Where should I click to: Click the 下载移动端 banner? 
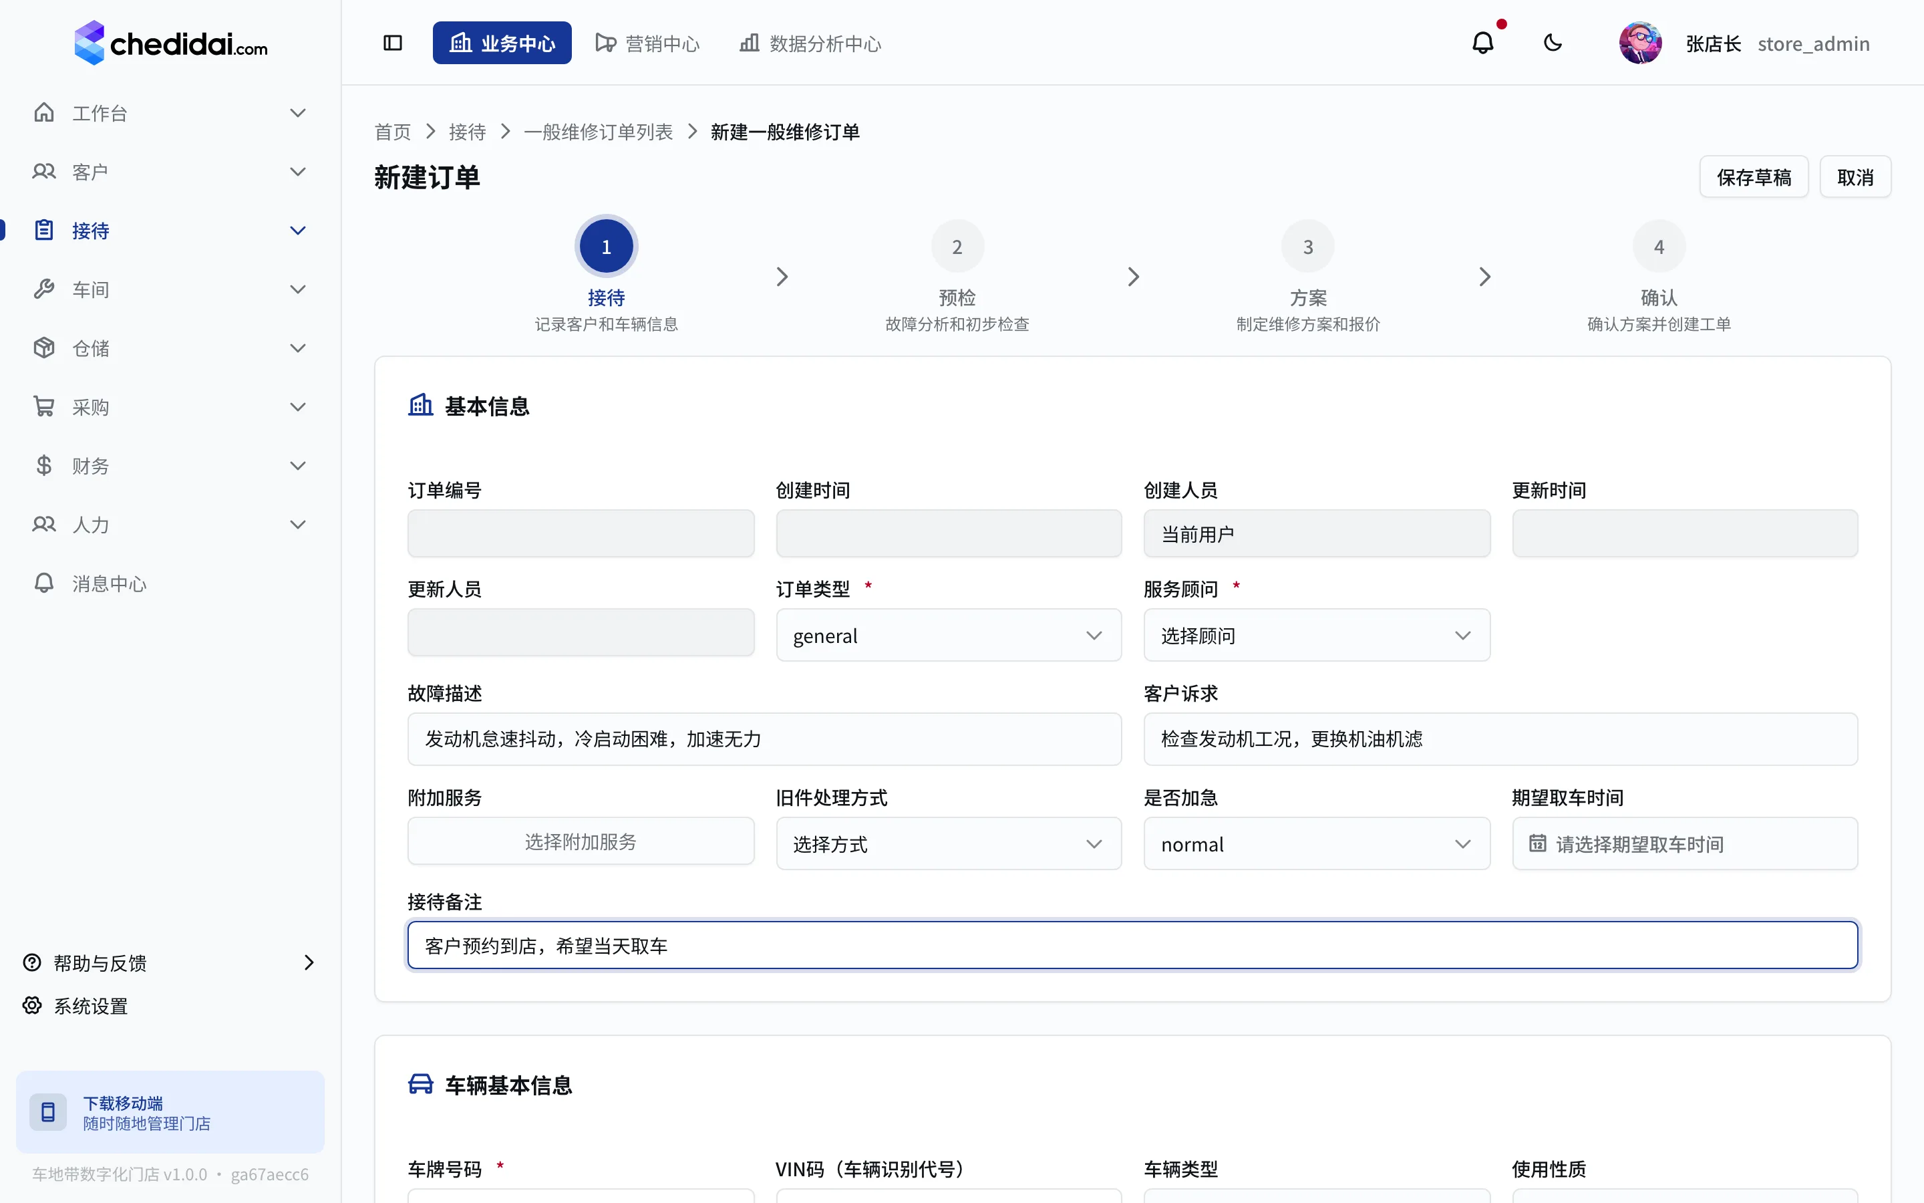click(x=170, y=1111)
